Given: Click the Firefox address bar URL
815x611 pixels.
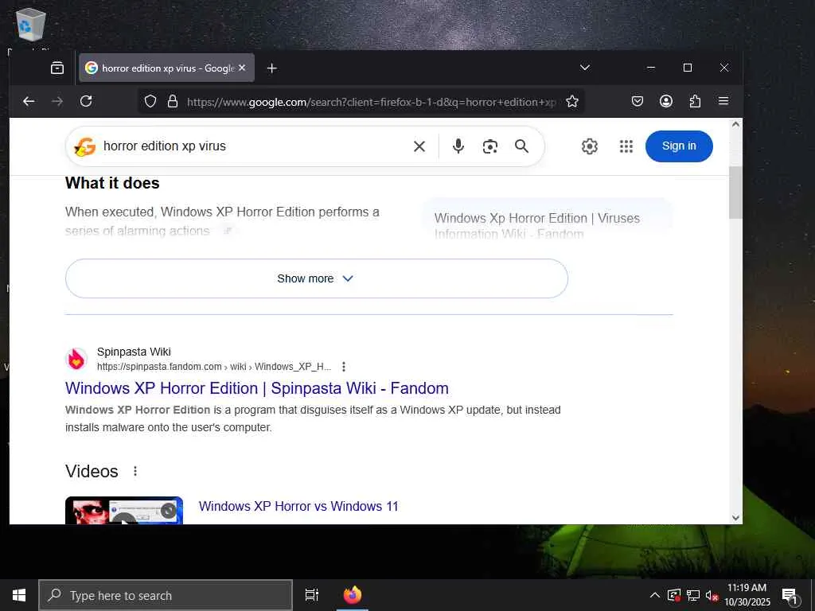Looking at the screenshot, I should tap(371, 102).
